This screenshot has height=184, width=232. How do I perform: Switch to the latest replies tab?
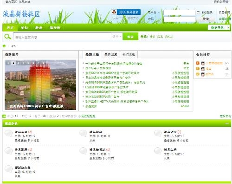111,55
